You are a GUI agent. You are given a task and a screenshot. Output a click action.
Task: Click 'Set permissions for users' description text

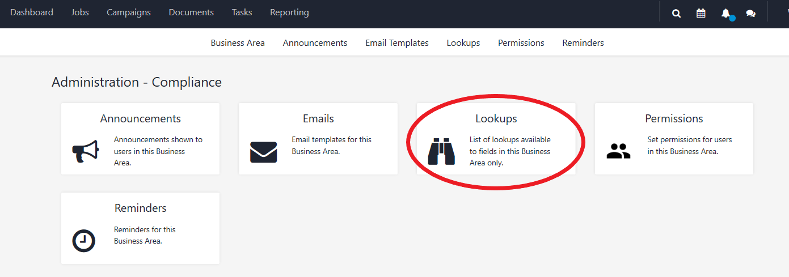tap(690, 146)
